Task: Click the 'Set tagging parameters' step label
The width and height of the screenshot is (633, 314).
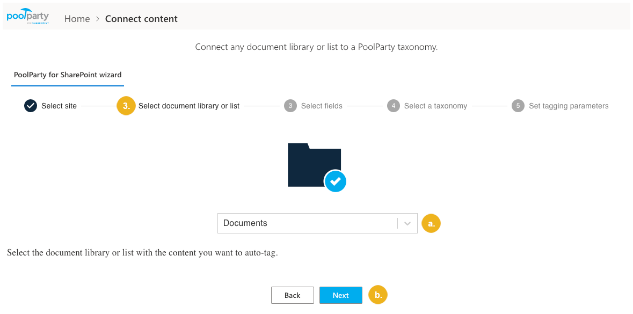Action: click(569, 106)
